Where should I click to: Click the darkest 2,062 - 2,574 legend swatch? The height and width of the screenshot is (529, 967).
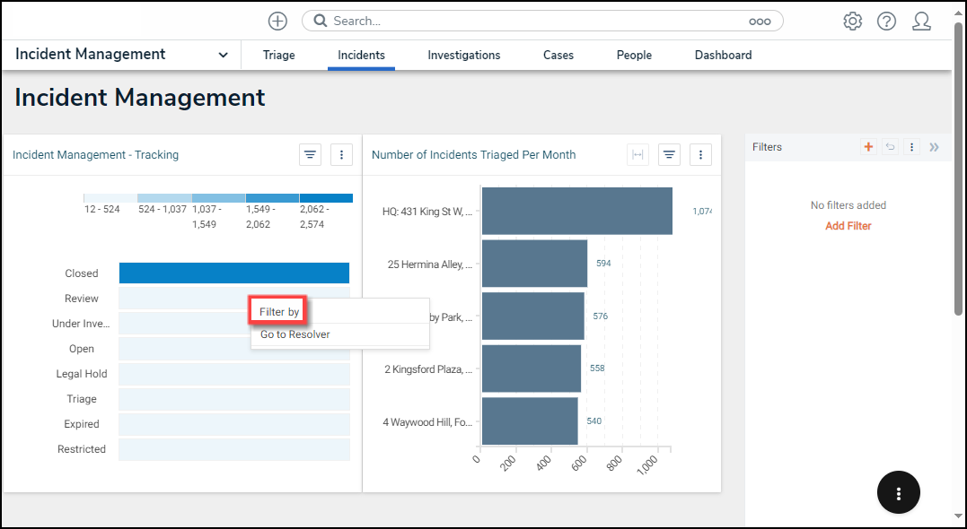(326, 197)
